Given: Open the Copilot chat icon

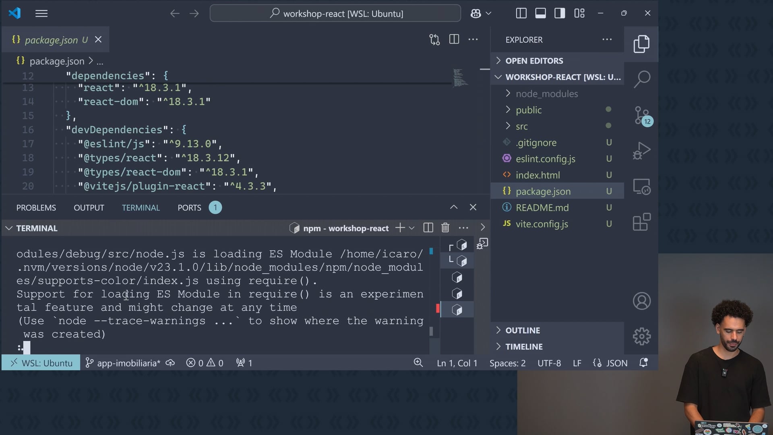Looking at the screenshot, I should (x=476, y=13).
